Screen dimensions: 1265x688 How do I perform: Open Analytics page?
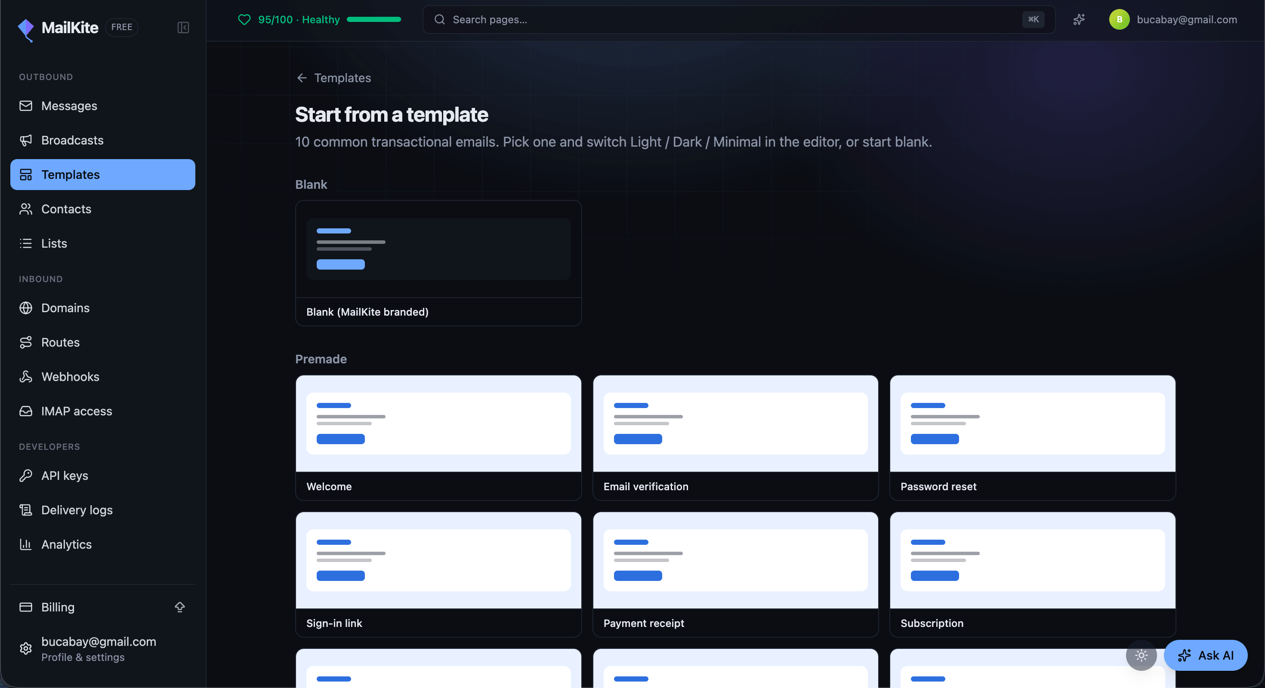point(103,544)
